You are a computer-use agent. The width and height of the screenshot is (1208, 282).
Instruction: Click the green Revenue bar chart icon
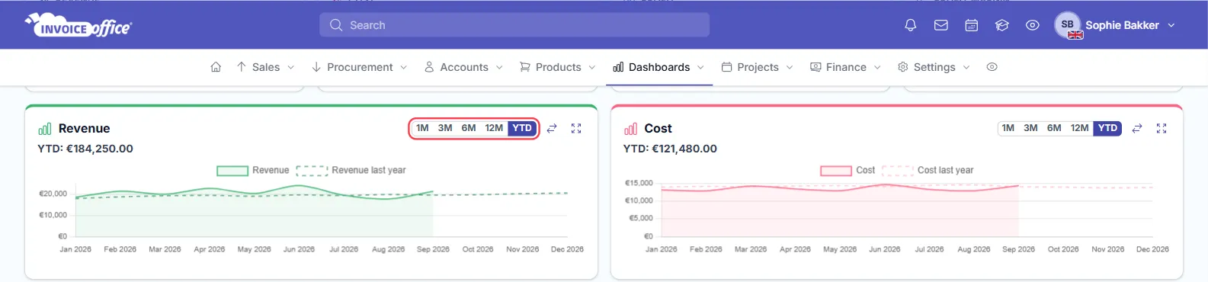pos(45,129)
